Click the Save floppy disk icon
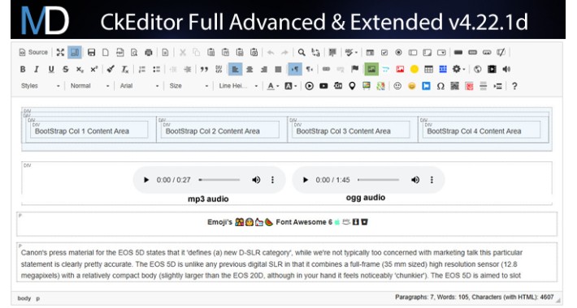577x308 pixels. (91, 53)
